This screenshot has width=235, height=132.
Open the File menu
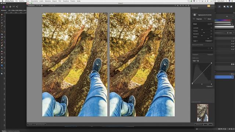[16, 1]
